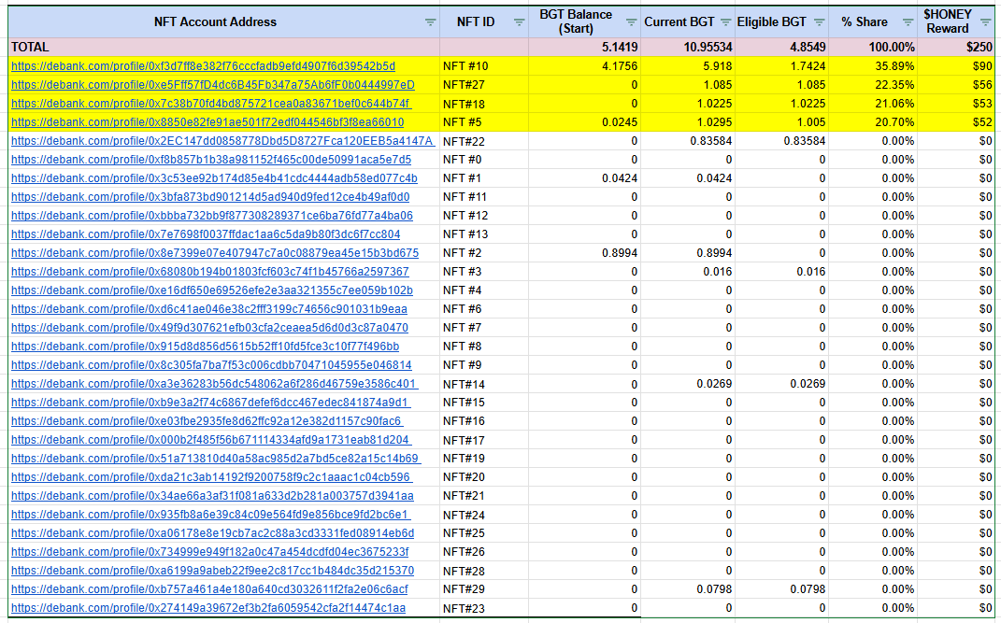
Task: Open the filter icon on Eligible BGT column
Action: point(820,21)
